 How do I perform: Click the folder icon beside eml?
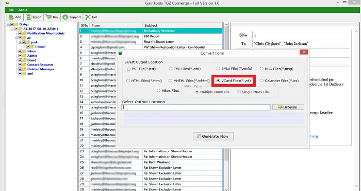coord(24,74)
